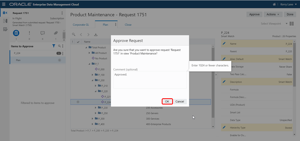The image size is (300, 141).
Task: Open the validation checklist sidebar icon
Action: point(5,29)
